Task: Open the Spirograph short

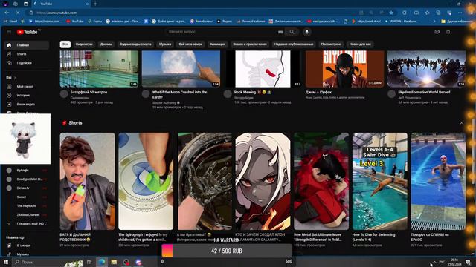Action: click(146, 181)
